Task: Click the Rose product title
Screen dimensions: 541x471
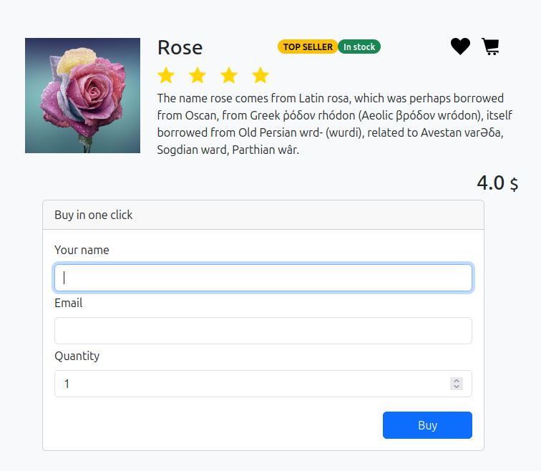Action: point(180,48)
